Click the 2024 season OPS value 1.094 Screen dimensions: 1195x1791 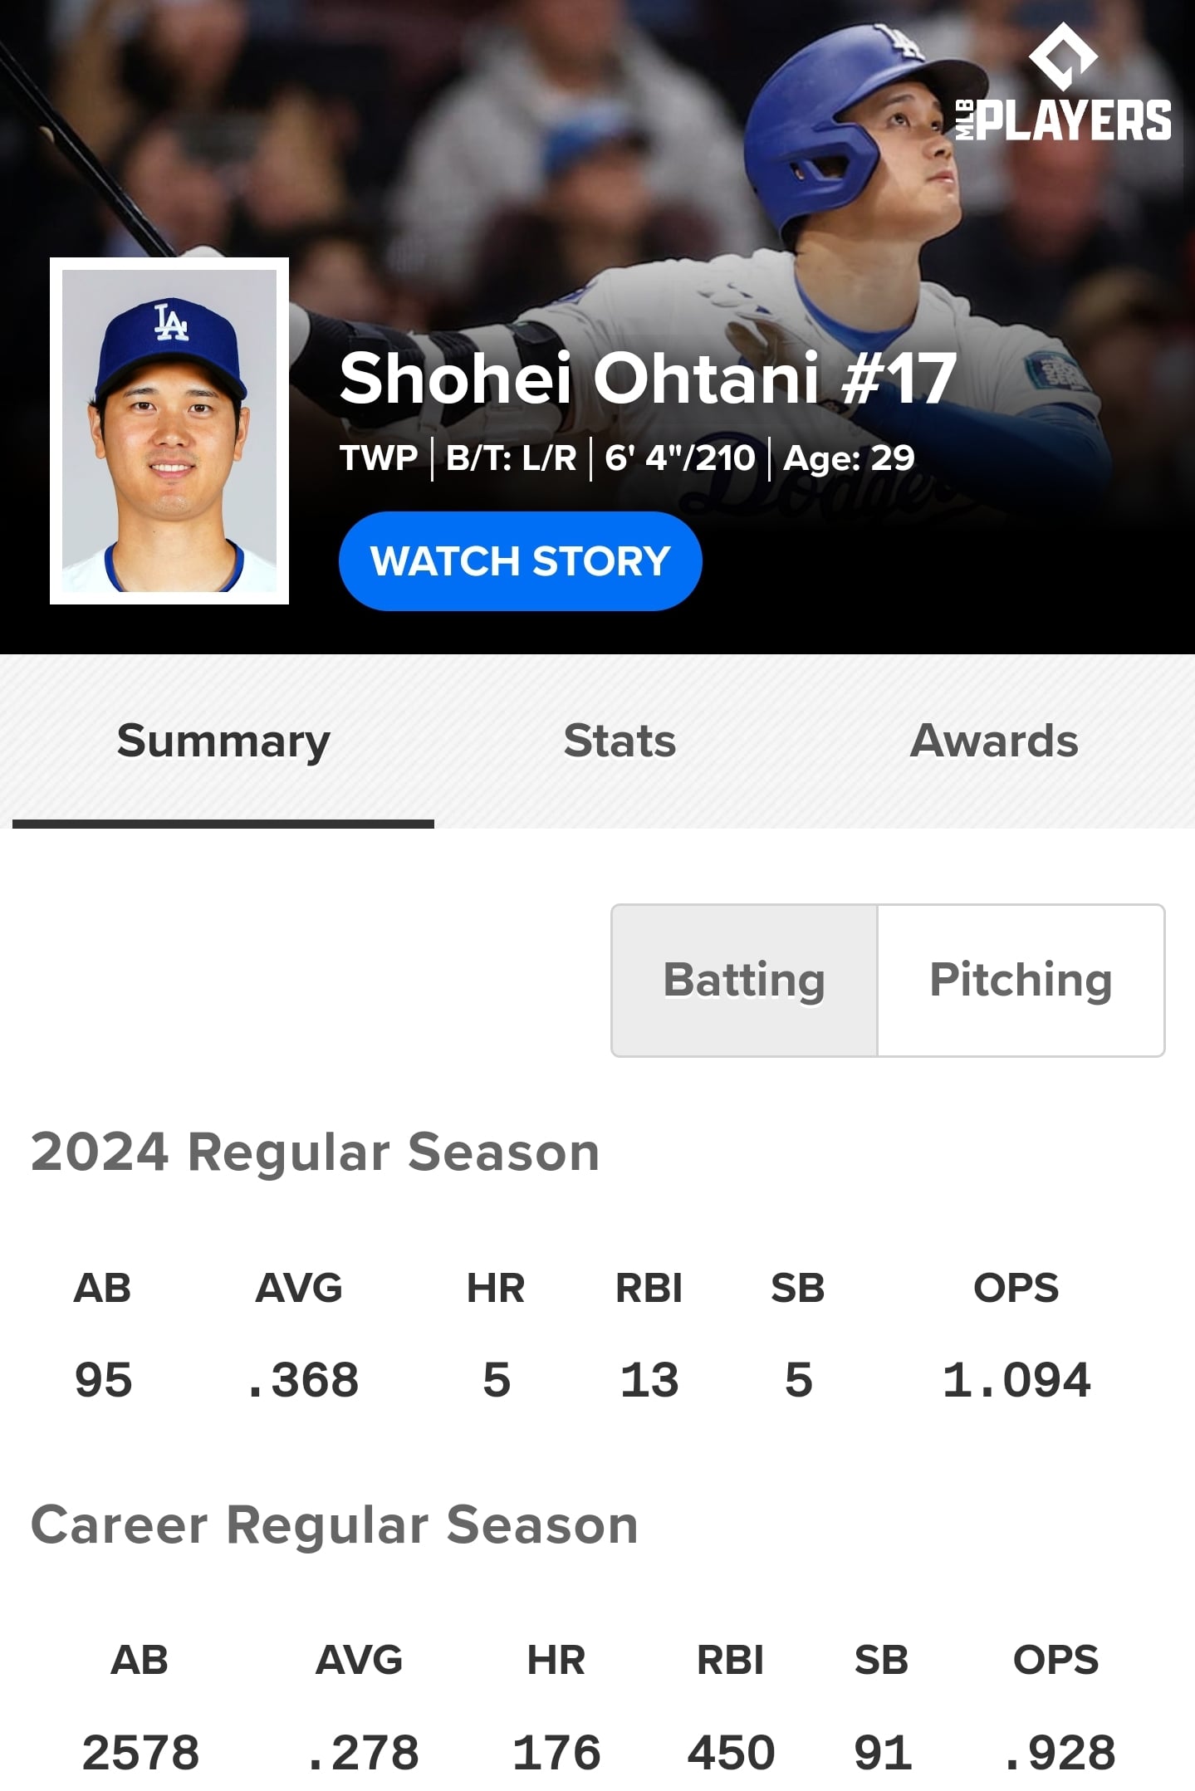[1016, 1380]
